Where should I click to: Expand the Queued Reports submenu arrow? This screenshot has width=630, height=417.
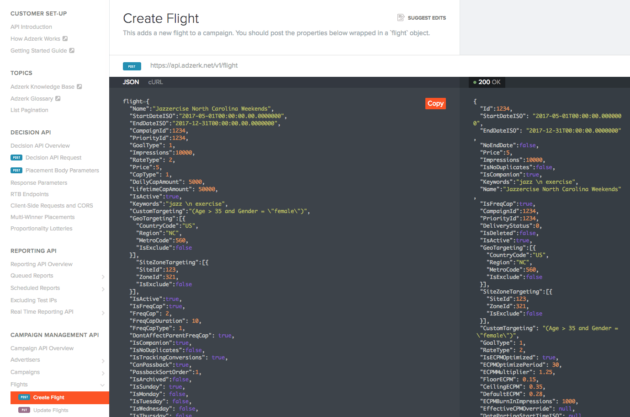(x=103, y=277)
